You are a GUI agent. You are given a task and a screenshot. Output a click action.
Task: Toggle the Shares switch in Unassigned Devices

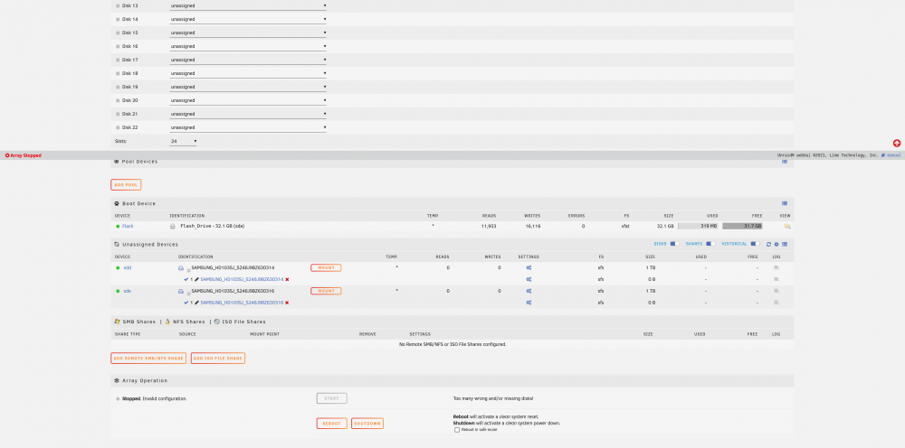click(x=710, y=244)
